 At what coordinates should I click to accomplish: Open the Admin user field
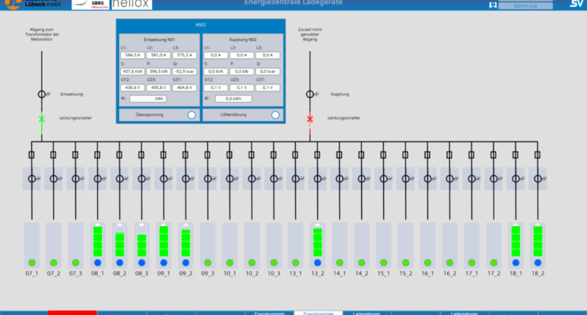coord(523,5)
